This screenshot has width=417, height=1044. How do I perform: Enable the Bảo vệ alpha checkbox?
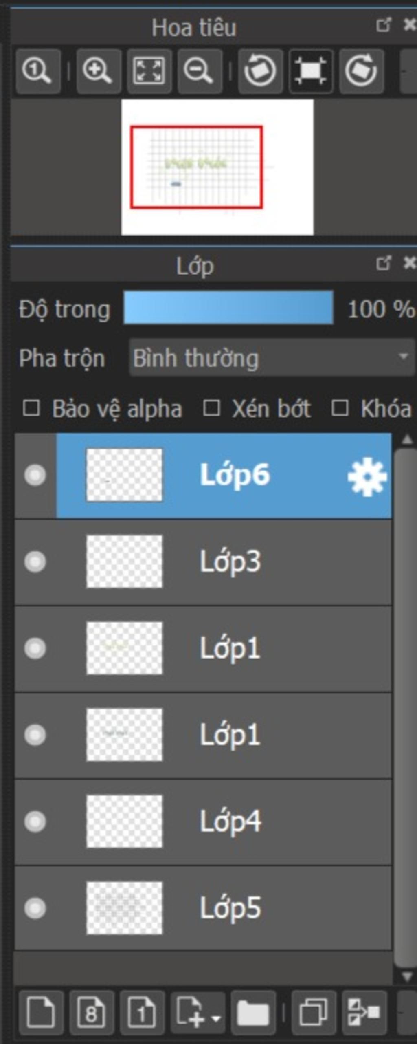(x=31, y=408)
